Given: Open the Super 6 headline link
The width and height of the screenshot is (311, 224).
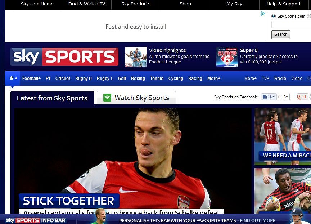Looking at the screenshot, I should [x=249, y=50].
